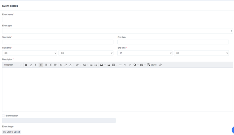
Task: Switch editor to Source view
Action: (x=152, y=65)
